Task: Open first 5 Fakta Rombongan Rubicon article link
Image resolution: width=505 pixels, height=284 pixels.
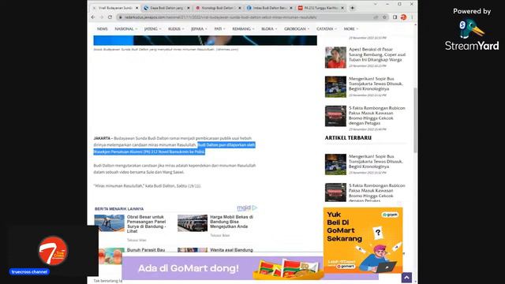Action: [x=377, y=116]
